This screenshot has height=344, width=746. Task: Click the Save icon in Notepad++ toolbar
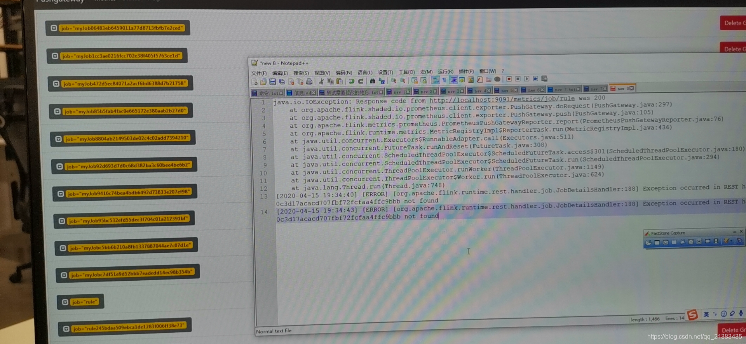click(272, 82)
